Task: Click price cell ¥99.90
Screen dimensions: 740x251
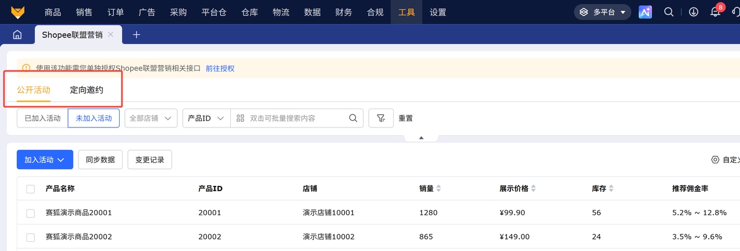Action: click(x=512, y=213)
